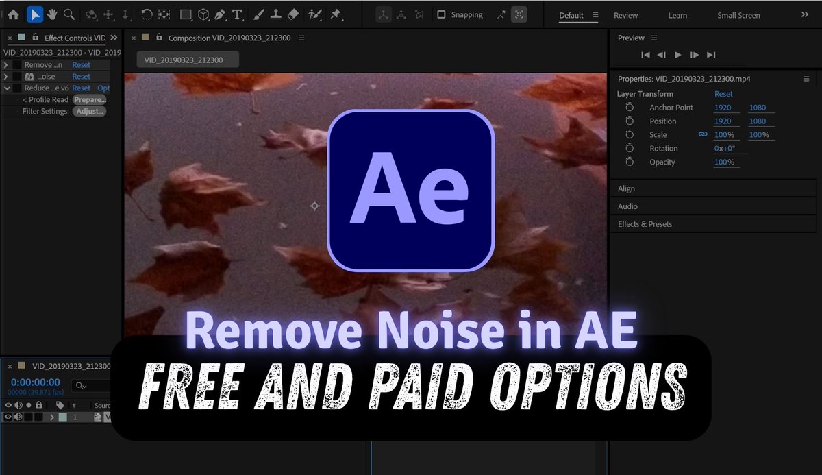Click the Prepare... profile button

90,100
